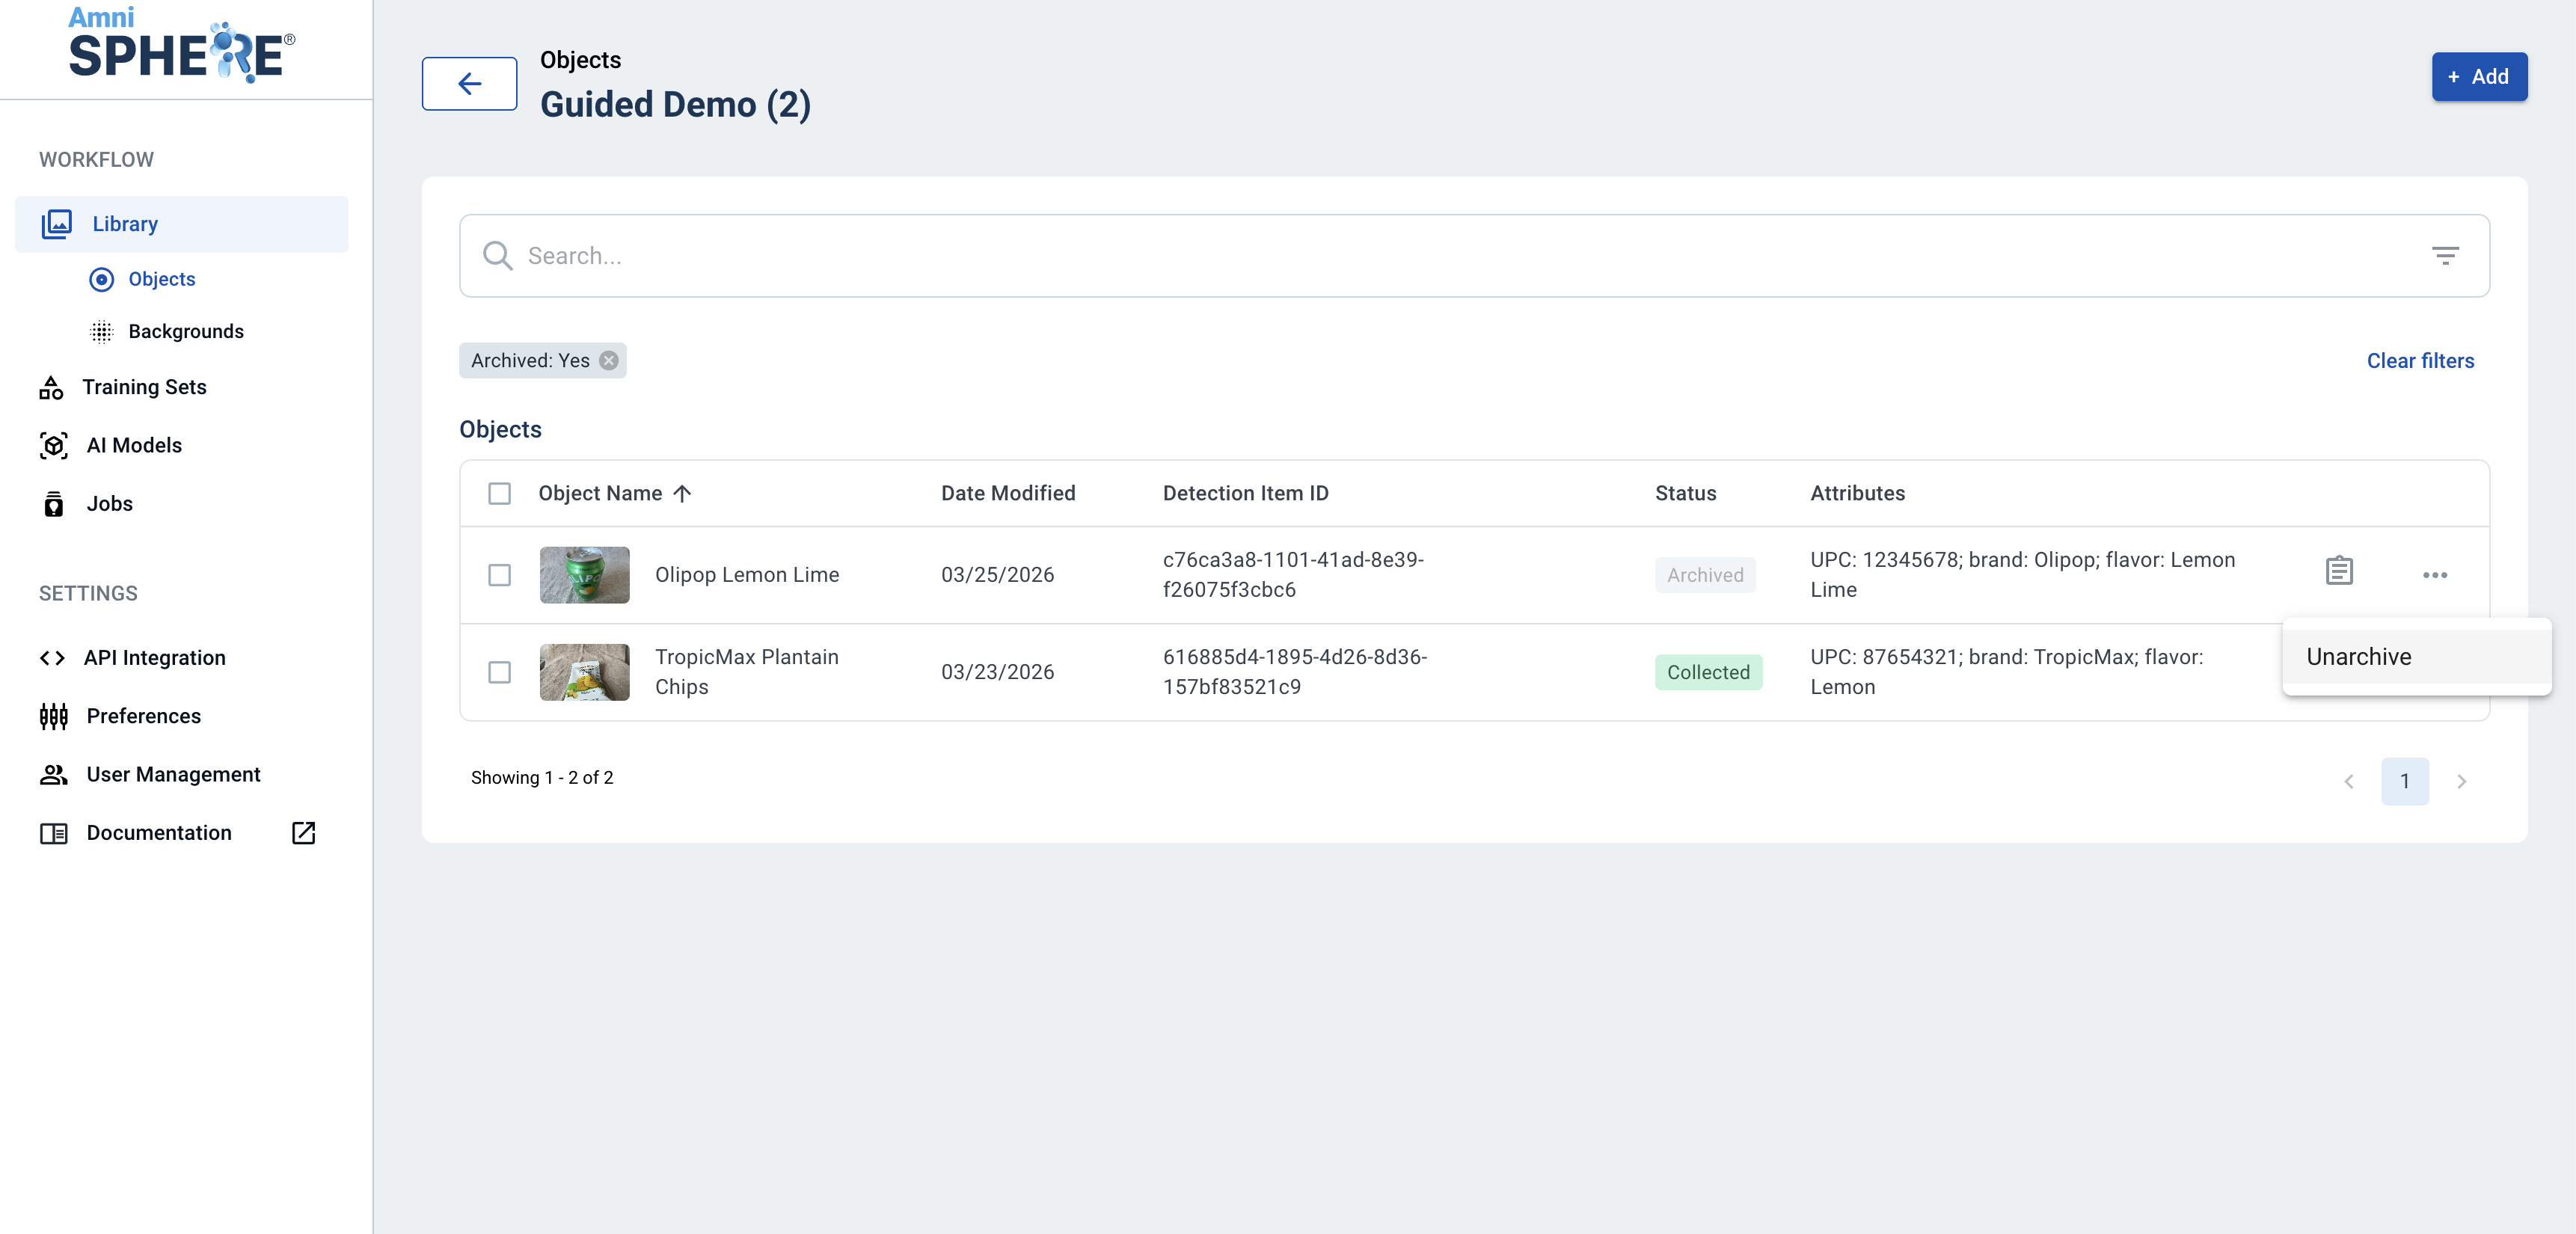Image resolution: width=2576 pixels, height=1234 pixels.
Task: Click the Training Sets sidebar icon
Action: click(x=51, y=388)
